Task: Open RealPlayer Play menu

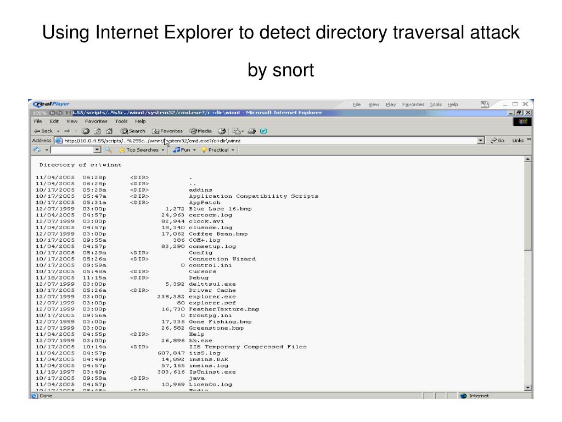Action: pyautogui.click(x=391, y=104)
